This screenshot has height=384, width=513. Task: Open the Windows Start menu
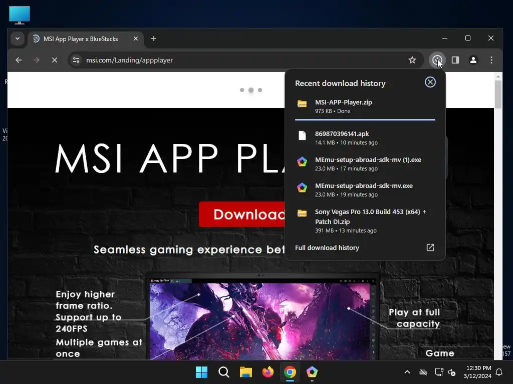click(x=201, y=372)
